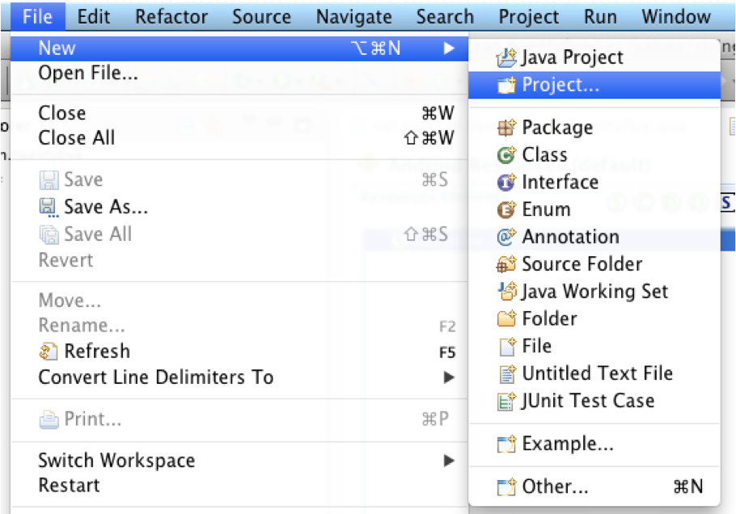Open the Navigate menu
736x514 pixels.
[x=353, y=16]
